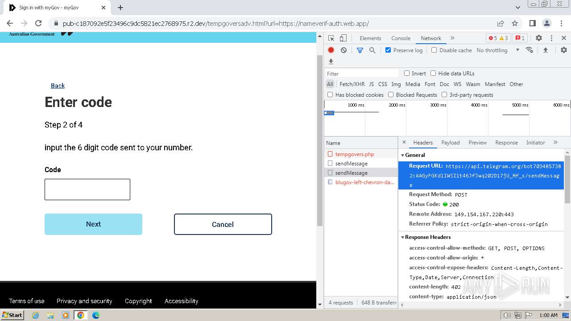Switch to Console panel
The height and width of the screenshot is (321, 571).
click(401, 38)
